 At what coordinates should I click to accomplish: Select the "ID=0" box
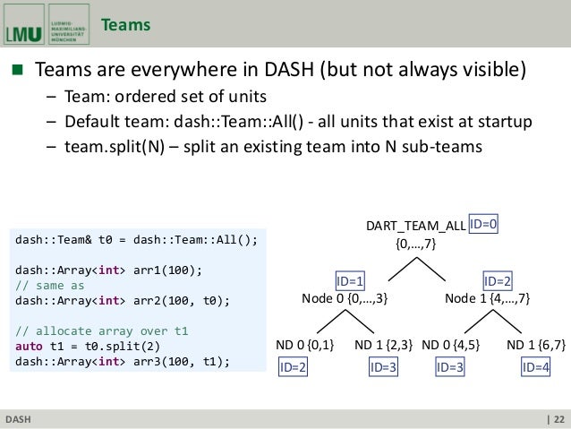click(x=483, y=224)
